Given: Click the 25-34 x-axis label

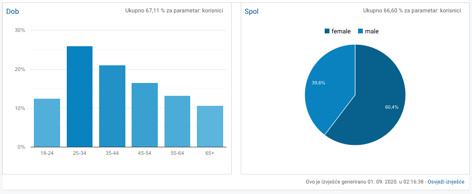Looking at the screenshot, I should (80, 153).
